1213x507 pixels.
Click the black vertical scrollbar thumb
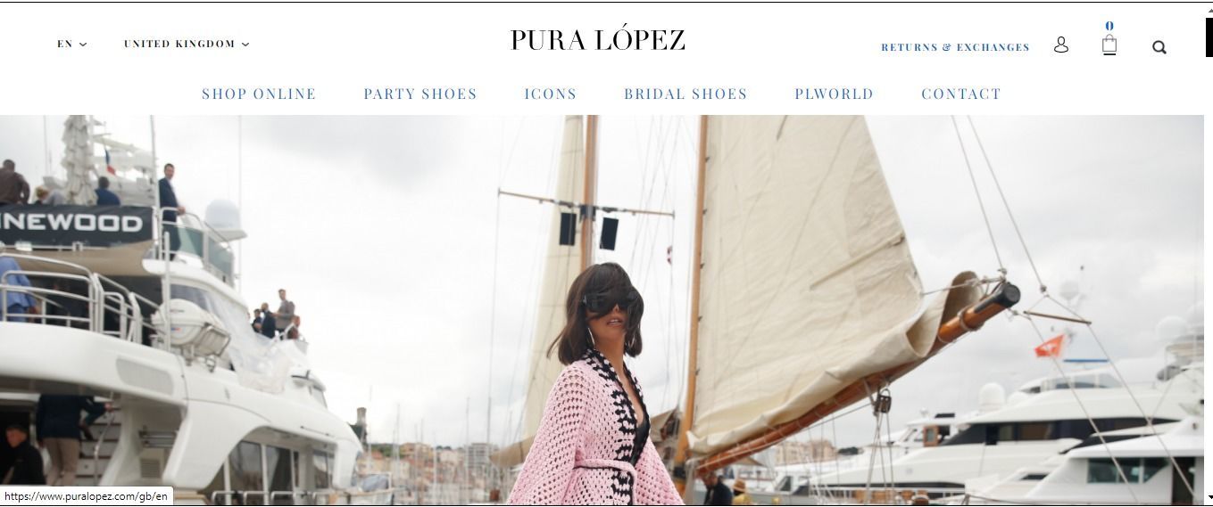[1209, 37]
